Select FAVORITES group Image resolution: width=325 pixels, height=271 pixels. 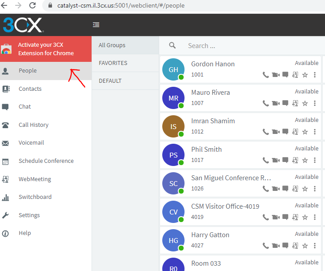pos(125,63)
